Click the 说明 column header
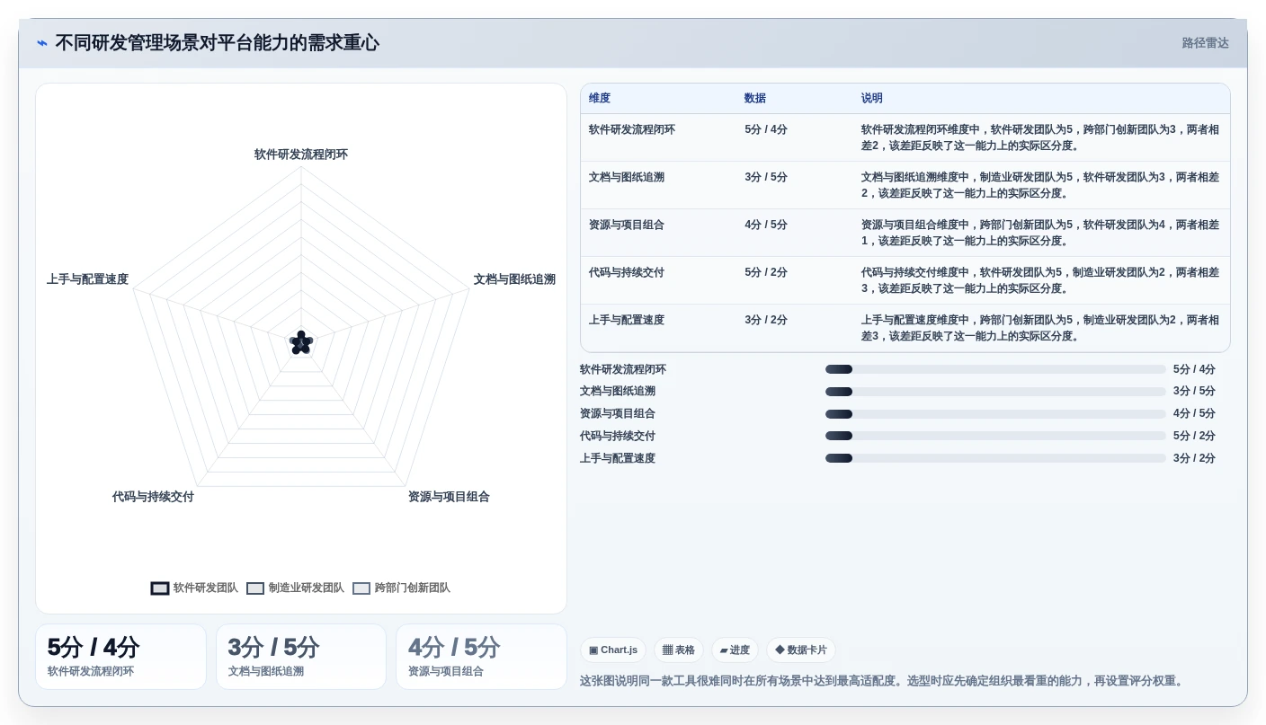The image size is (1266, 725). 872,98
